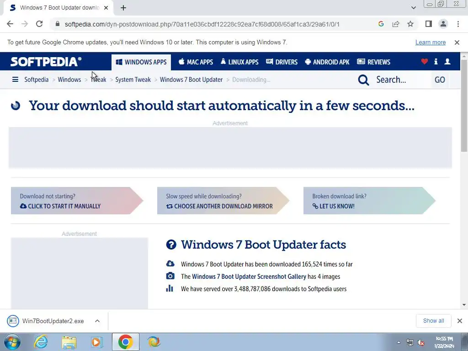Click the browser back arrow
This screenshot has width=468, height=351.
tap(10, 24)
